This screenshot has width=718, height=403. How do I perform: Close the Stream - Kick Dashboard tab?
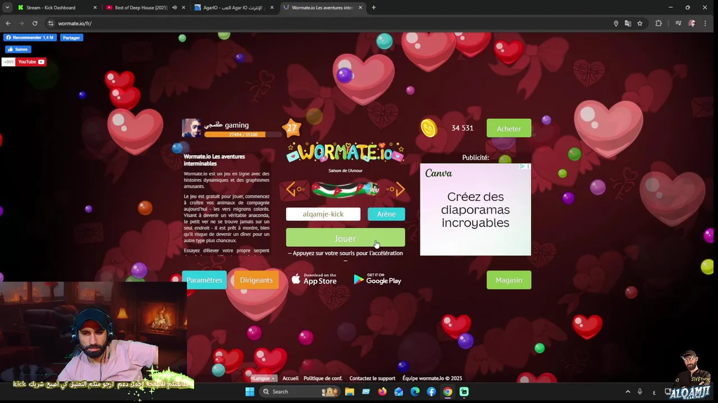[x=94, y=8]
